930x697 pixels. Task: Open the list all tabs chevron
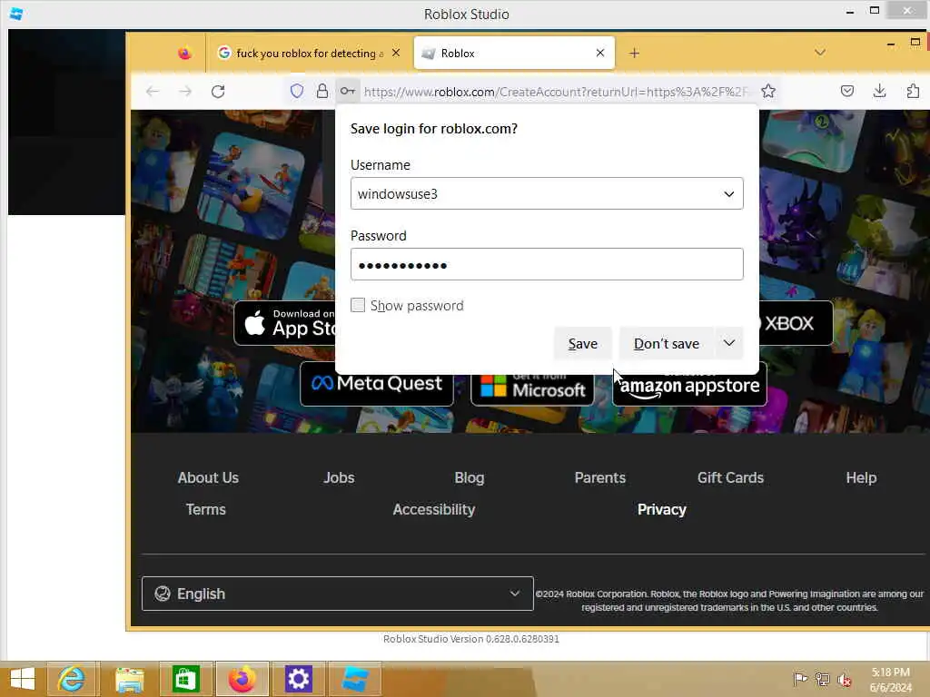pyautogui.click(x=820, y=53)
